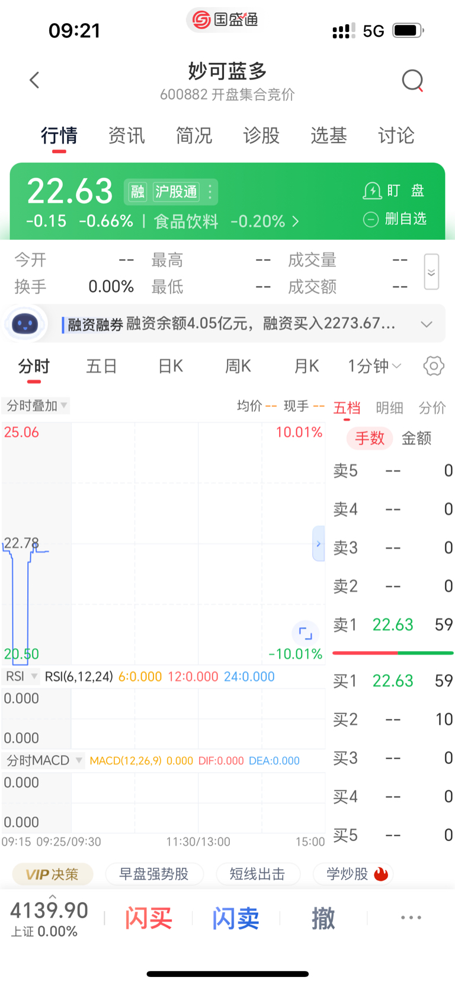455x987 pixels.
Task: Collapse the order book side panel arrow
Action: pos(319,544)
